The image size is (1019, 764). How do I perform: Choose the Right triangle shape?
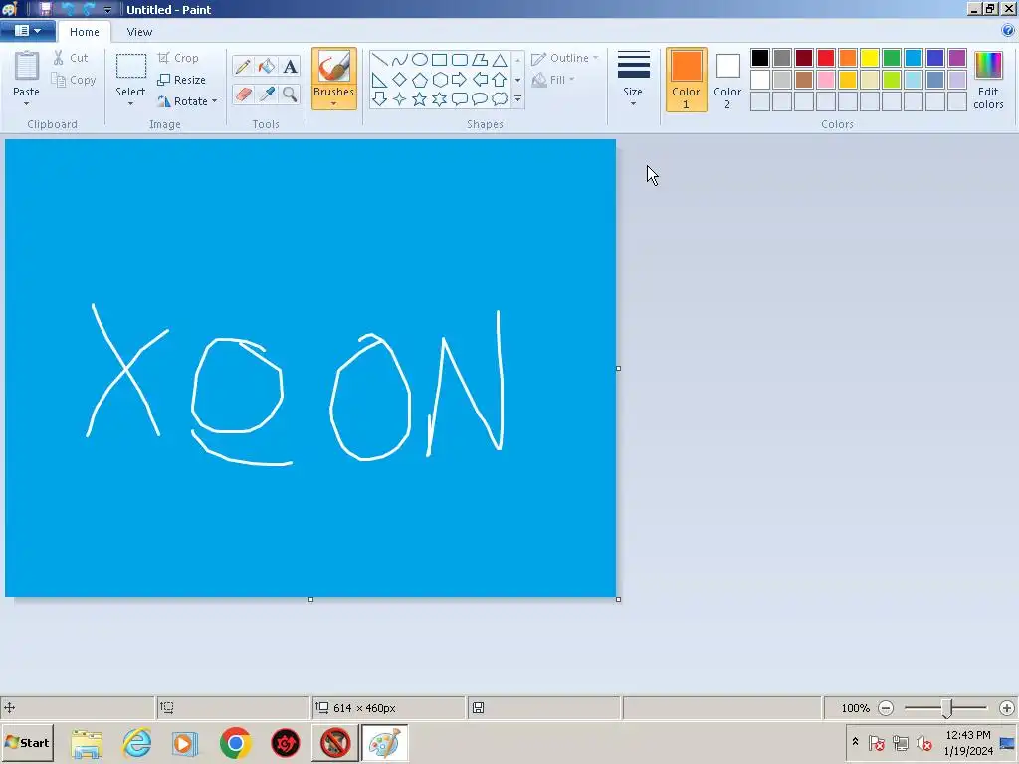(379, 80)
